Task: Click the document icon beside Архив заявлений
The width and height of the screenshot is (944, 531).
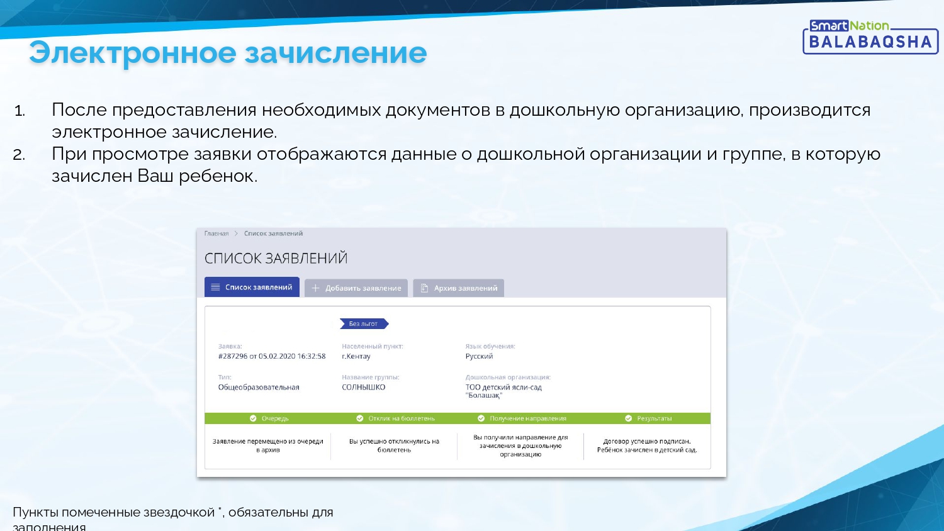Action: [424, 288]
